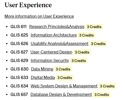Open Information Architecture course link
The height and width of the screenshot is (100, 125).
(54, 35)
